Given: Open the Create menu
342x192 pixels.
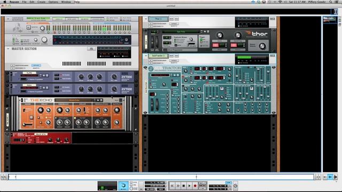Looking at the screenshot, I should tap(41, 2).
